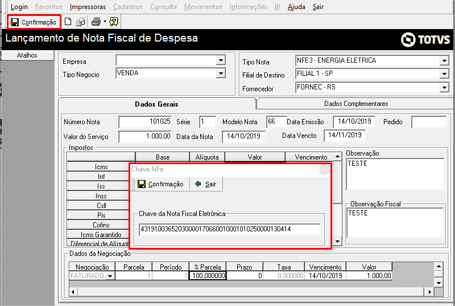455x306 pixels.
Task: Open the Movimentos menu
Action: [203, 7]
